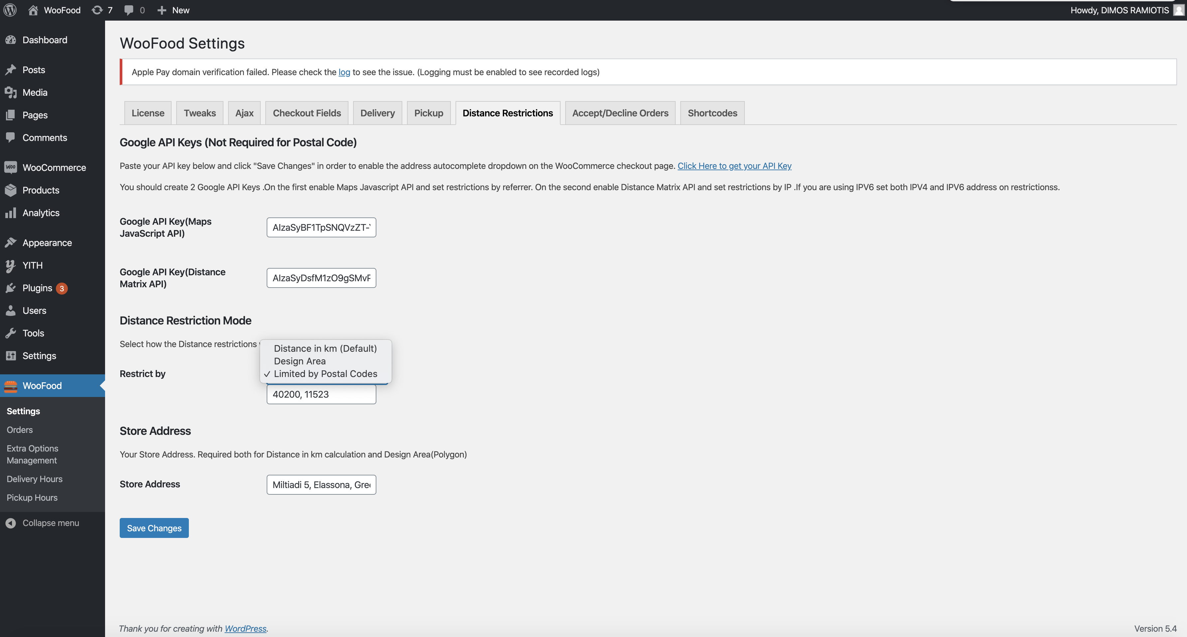This screenshot has width=1187, height=637.
Task: Select Distance in km (Default) option
Action: [325, 348]
